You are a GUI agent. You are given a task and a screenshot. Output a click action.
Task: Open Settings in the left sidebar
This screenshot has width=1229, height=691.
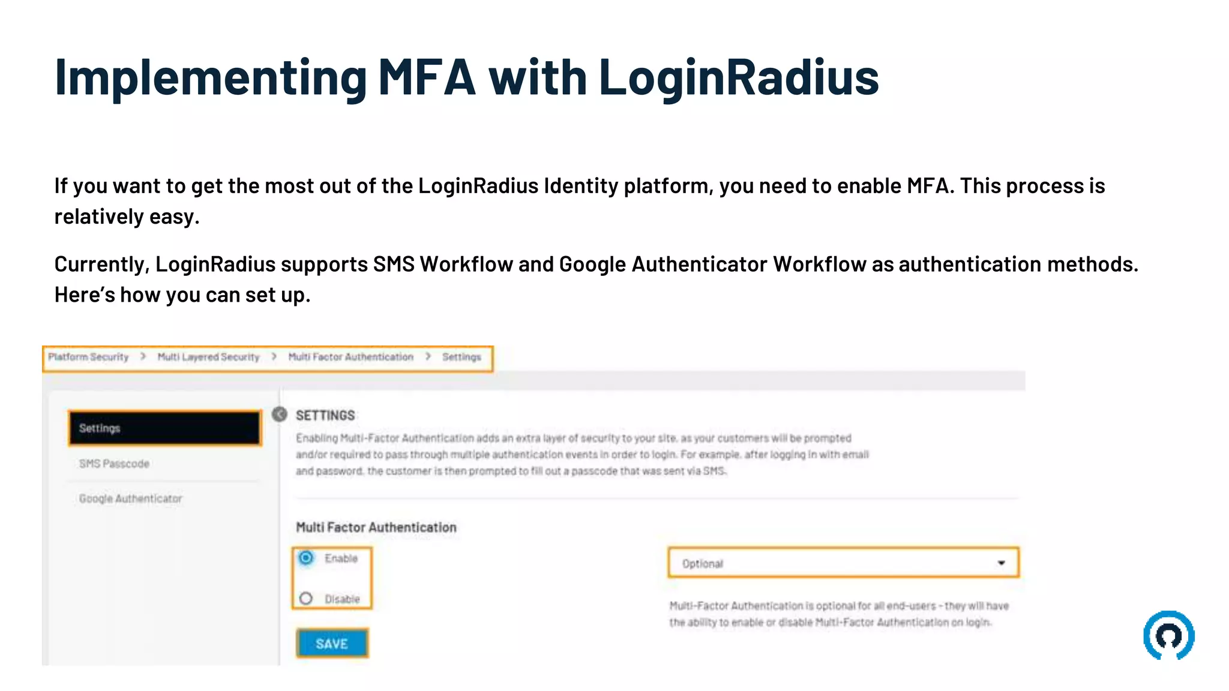pos(165,428)
